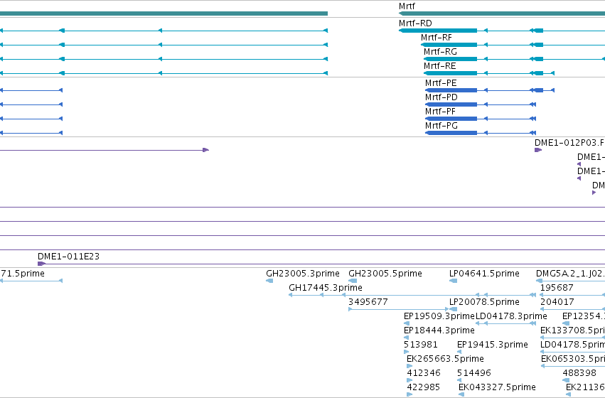Select the long feature line under 3495677
The height and width of the screenshot is (398, 605).
[x=399, y=309]
